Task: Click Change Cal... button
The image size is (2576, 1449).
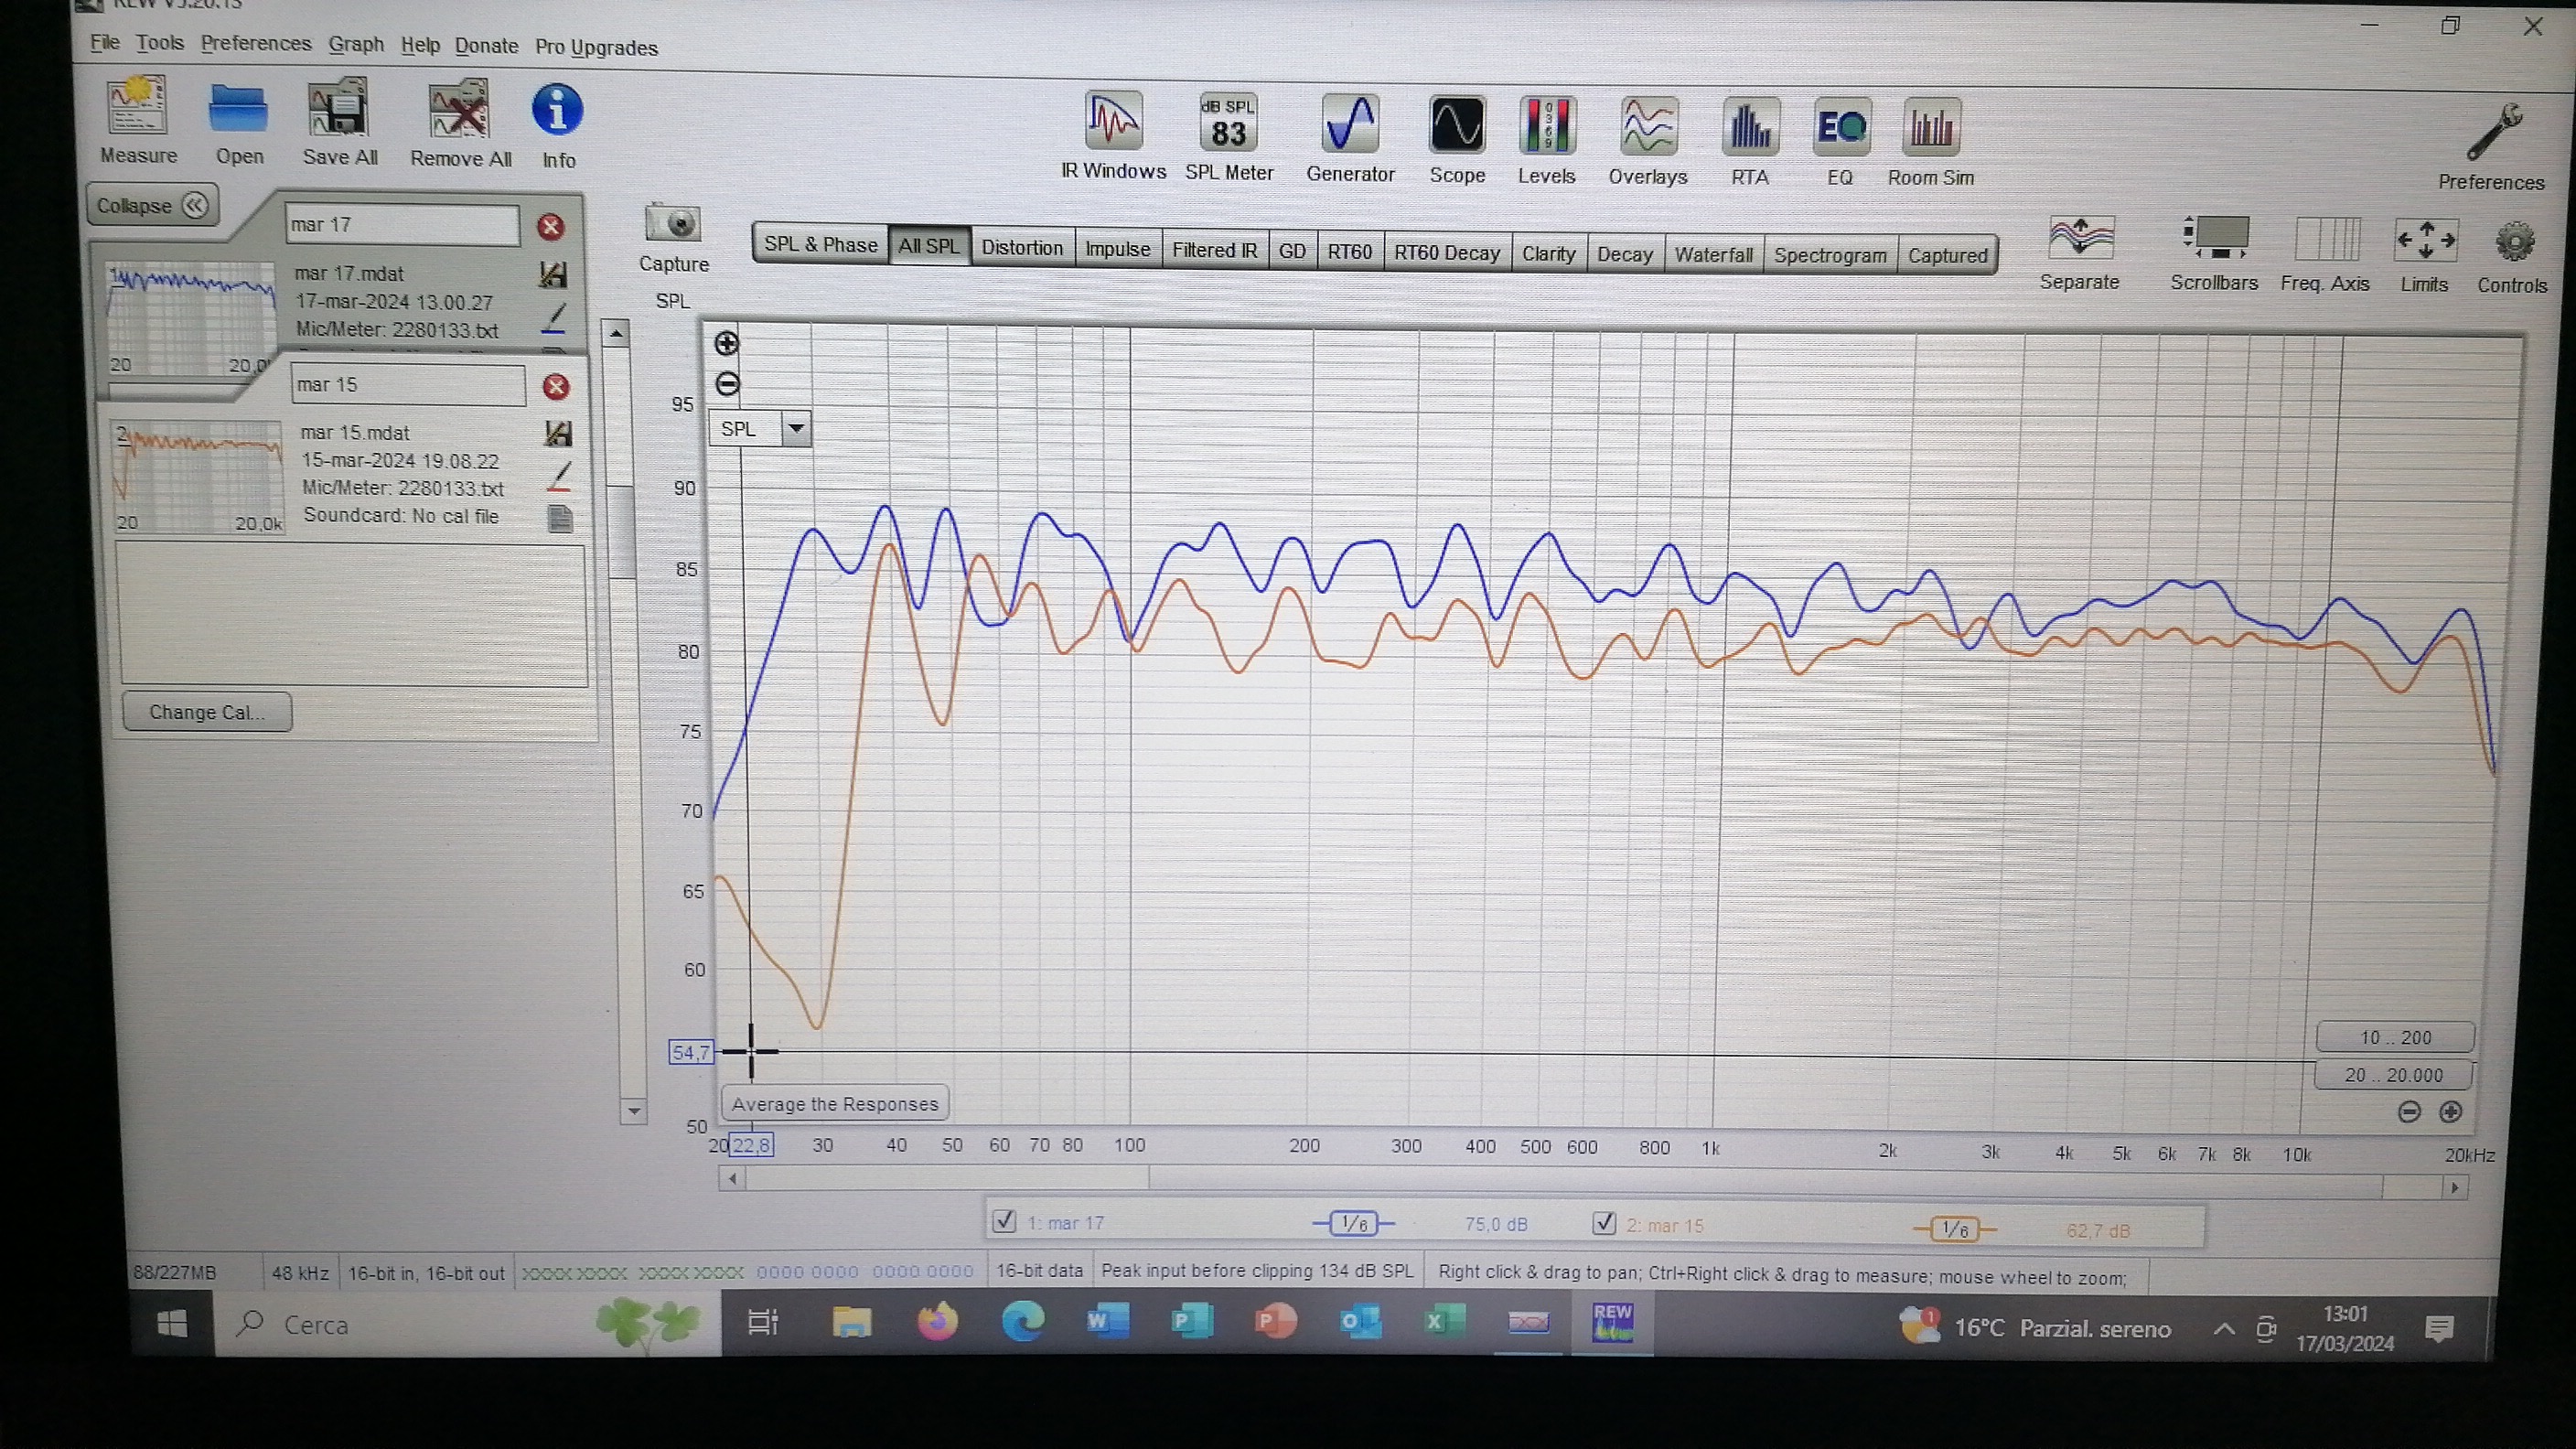Action: click(207, 712)
